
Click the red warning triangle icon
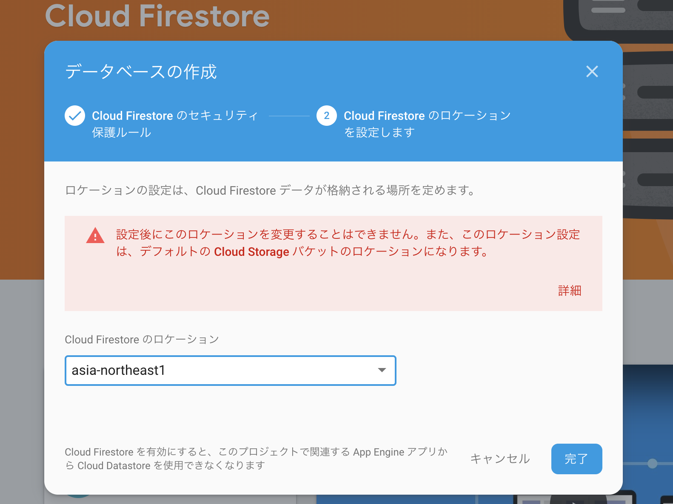[95, 235]
